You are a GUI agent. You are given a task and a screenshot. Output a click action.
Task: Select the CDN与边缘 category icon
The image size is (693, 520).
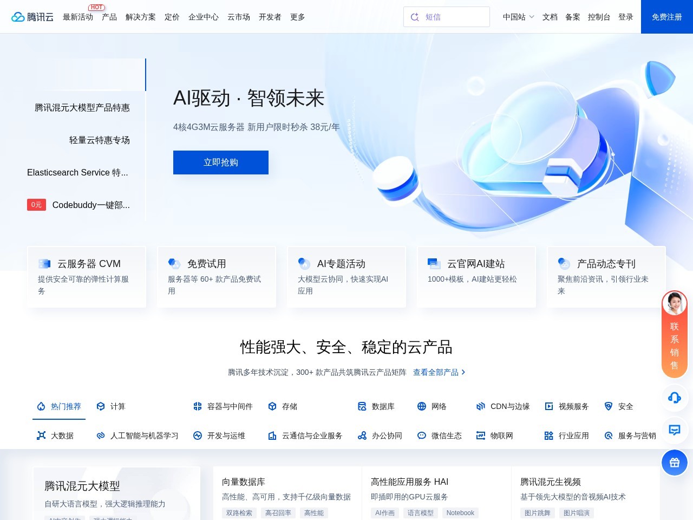480,406
